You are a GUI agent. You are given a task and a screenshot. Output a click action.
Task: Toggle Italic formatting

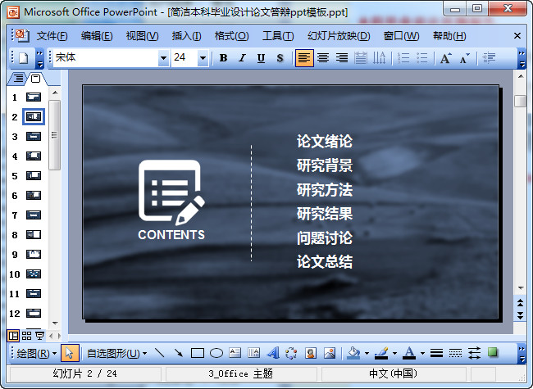[x=242, y=58]
